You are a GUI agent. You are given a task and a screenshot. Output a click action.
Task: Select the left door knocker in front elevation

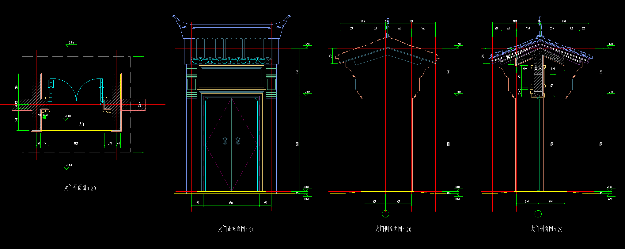click(225, 141)
